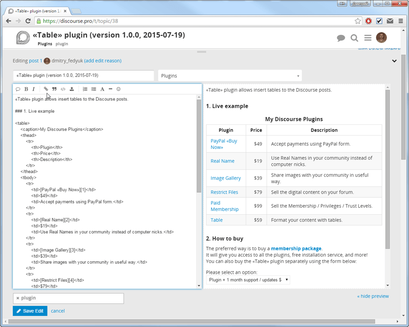Click the browser Back arrow
409x327 pixels.
9,21
